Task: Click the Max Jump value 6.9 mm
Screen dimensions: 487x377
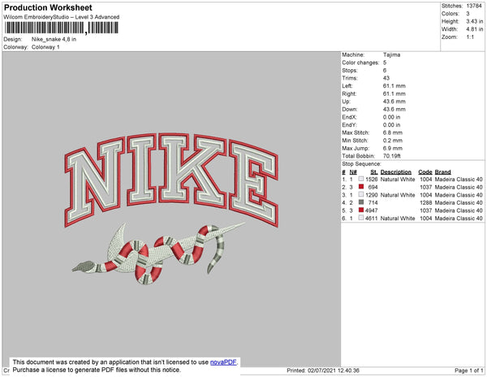Action: (x=393, y=148)
